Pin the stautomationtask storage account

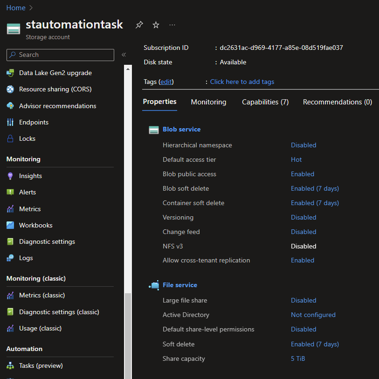(x=139, y=25)
